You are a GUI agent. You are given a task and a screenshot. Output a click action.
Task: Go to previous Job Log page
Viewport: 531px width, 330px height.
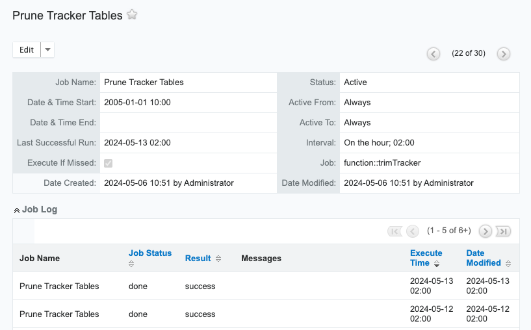coord(413,231)
